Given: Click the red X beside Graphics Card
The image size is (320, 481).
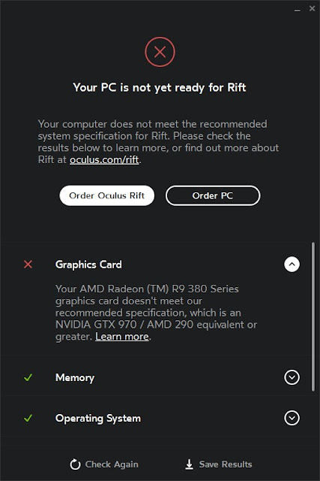Looking at the screenshot, I should click(28, 264).
